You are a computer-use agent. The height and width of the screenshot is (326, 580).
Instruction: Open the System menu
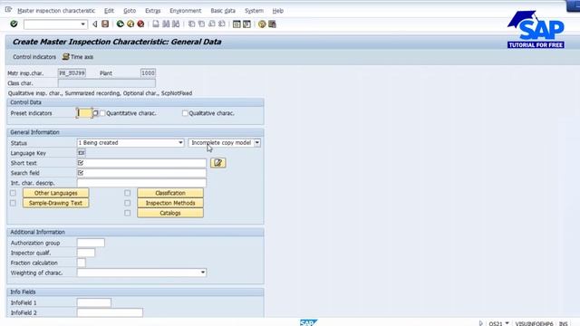coord(254,11)
